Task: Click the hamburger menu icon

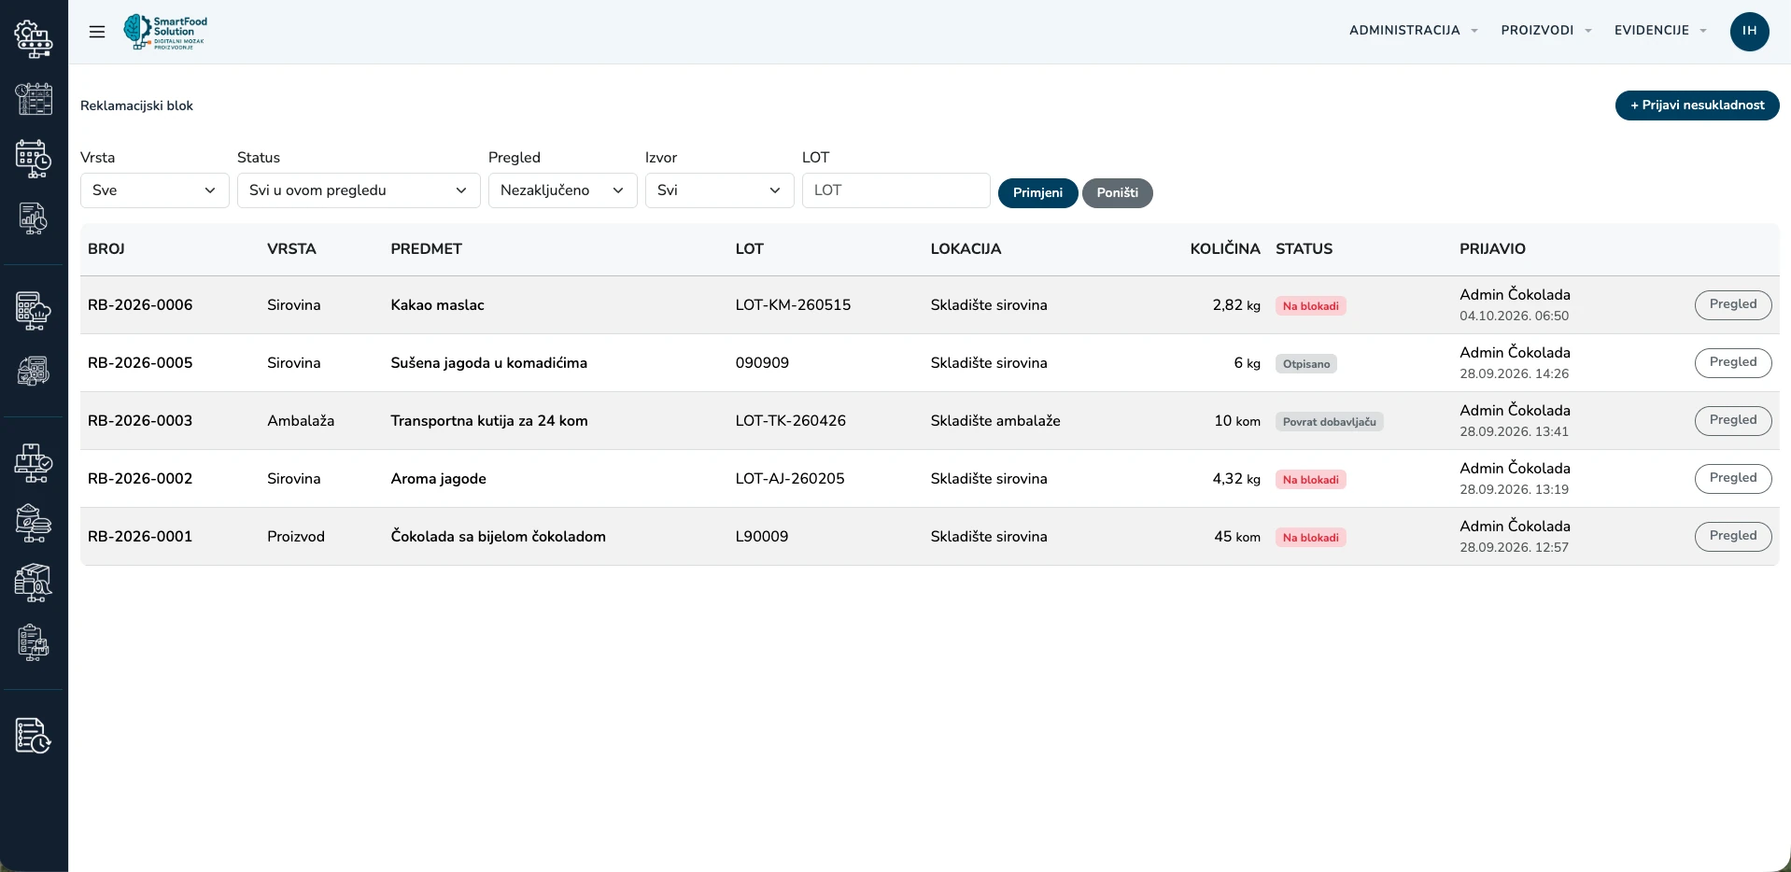Action: [x=97, y=32]
